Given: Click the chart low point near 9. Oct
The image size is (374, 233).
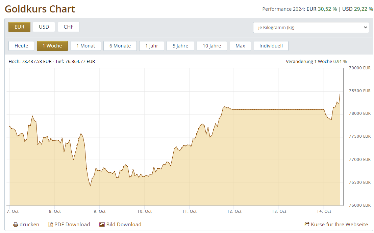Looking at the screenshot, I should [90, 186].
